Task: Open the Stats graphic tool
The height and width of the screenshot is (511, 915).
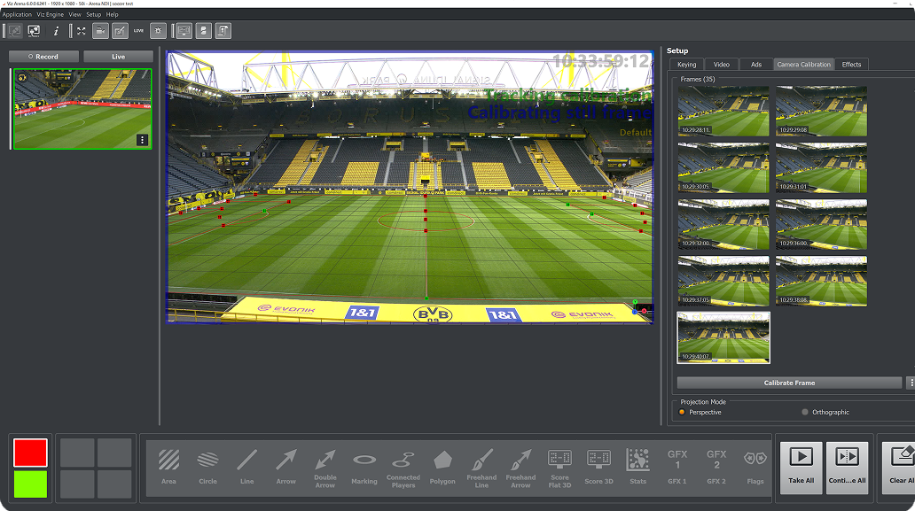Action: pyautogui.click(x=637, y=467)
